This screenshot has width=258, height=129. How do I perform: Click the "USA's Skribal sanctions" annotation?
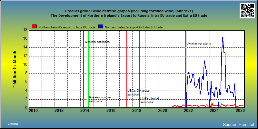[x=149, y=100]
